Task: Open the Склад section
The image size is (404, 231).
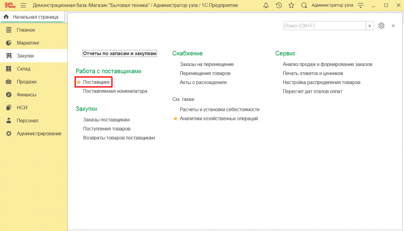Action: tap(23, 69)
